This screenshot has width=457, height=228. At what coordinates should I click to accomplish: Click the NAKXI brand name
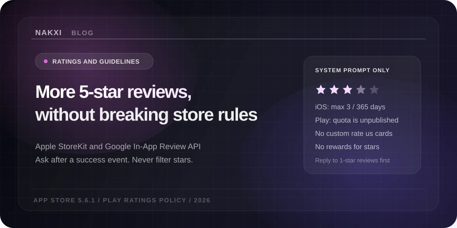49,33
